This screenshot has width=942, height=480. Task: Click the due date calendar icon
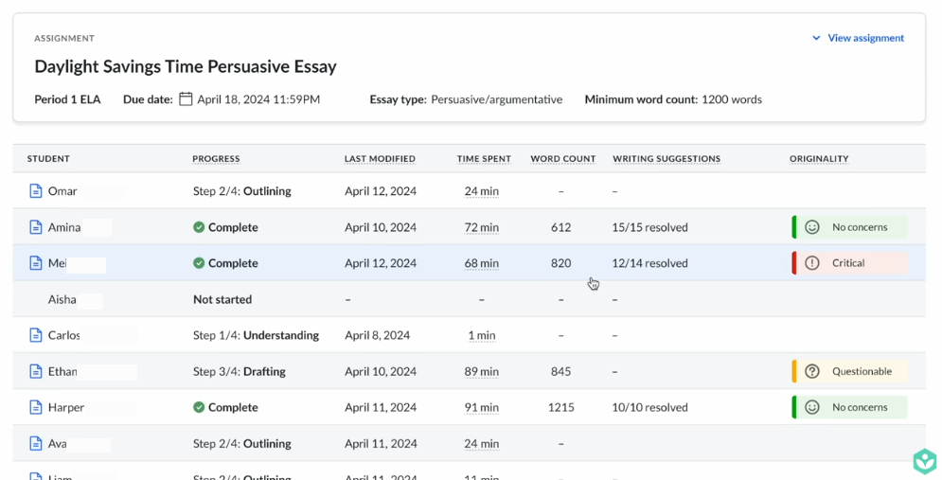point(186,99)
